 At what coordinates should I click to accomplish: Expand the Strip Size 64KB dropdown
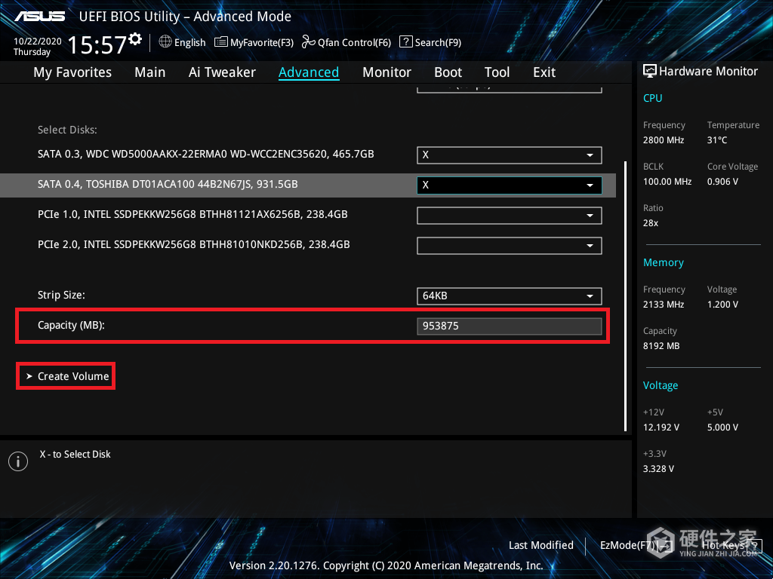coord(510,296)
